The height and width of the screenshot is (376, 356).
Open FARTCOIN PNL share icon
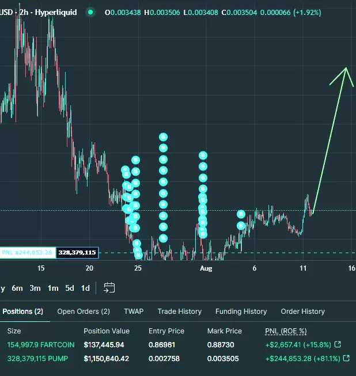pyautogui.click(x=338, y=344)
